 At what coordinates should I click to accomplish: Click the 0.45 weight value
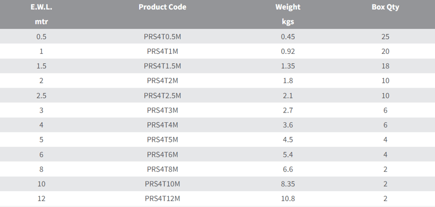(x=288, y=36)
